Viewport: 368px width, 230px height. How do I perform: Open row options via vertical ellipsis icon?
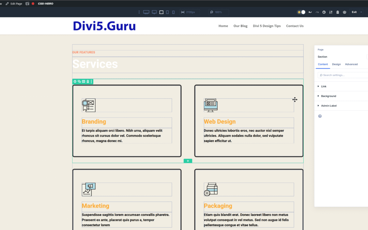tap(91, 81)
